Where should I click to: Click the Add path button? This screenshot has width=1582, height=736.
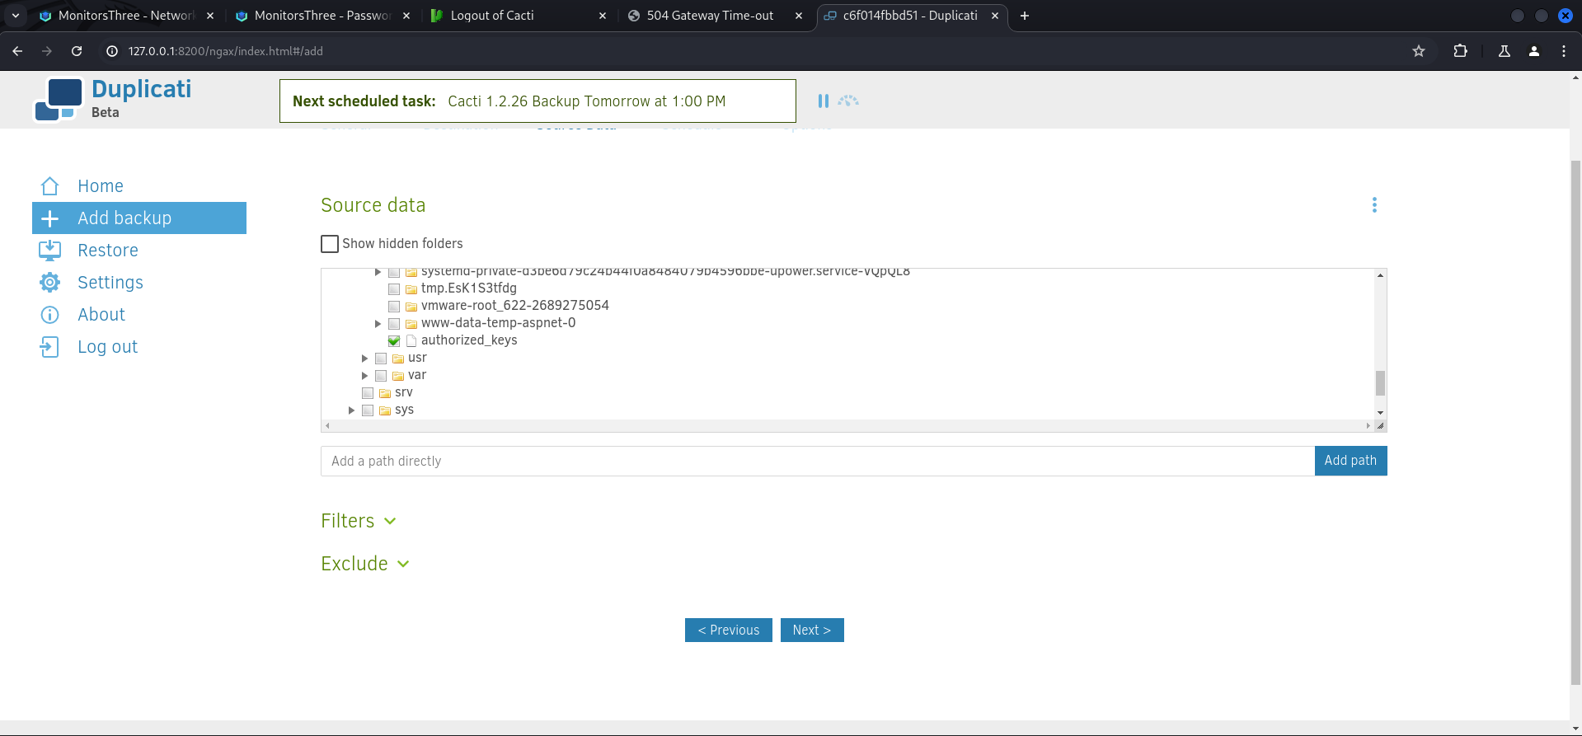(x=1350, y=461)
